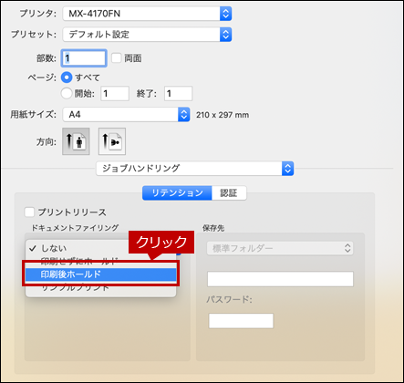The height and width of the screenshot is (383, 404).
Task: Click the text field below 標準フォルダー
Action: click(x=280, y=279)
